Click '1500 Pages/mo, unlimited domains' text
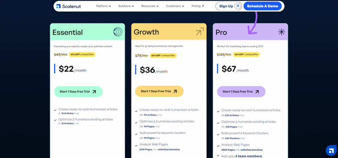Screen dimensions: 338x158 [242, 150]
